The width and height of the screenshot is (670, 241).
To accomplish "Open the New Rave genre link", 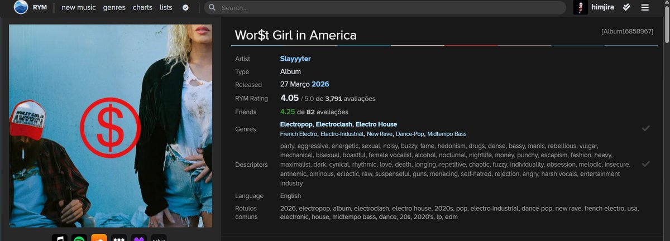I will point(380,134).
